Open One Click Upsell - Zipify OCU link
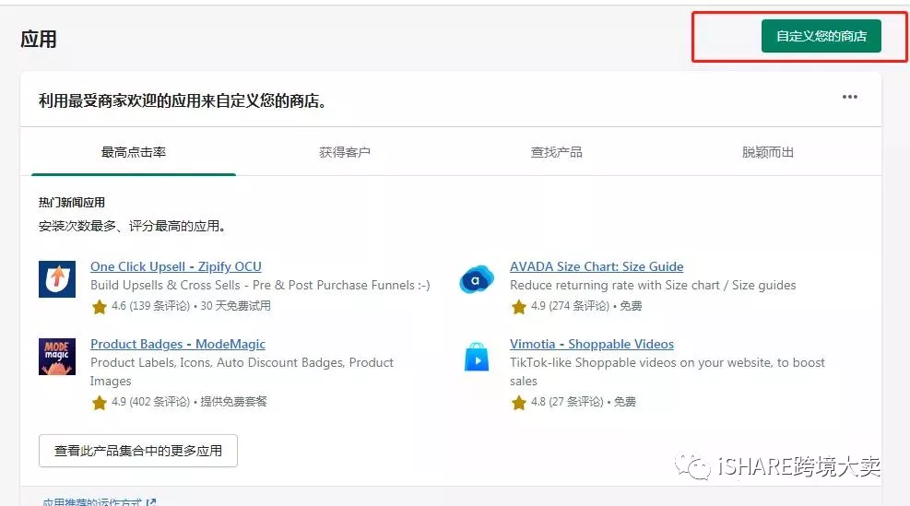This screenshot has width=910, height=506. pyautogui.click(x=176, y=266)
